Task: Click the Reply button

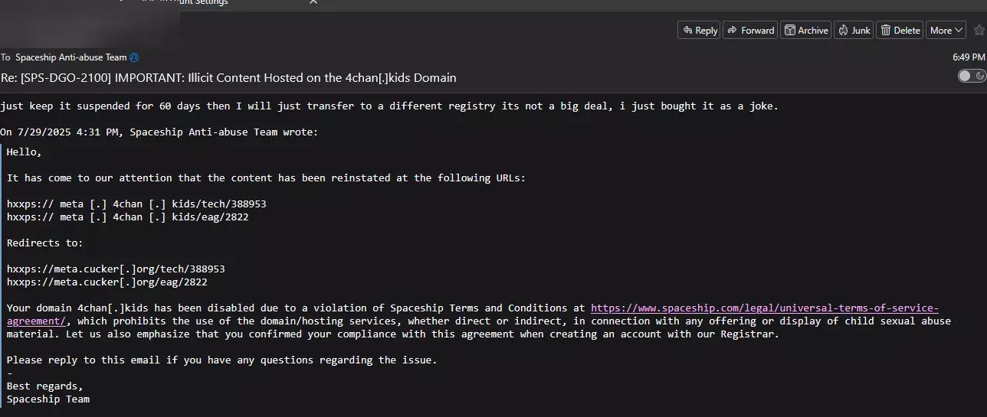Action: tap(699, 30)
